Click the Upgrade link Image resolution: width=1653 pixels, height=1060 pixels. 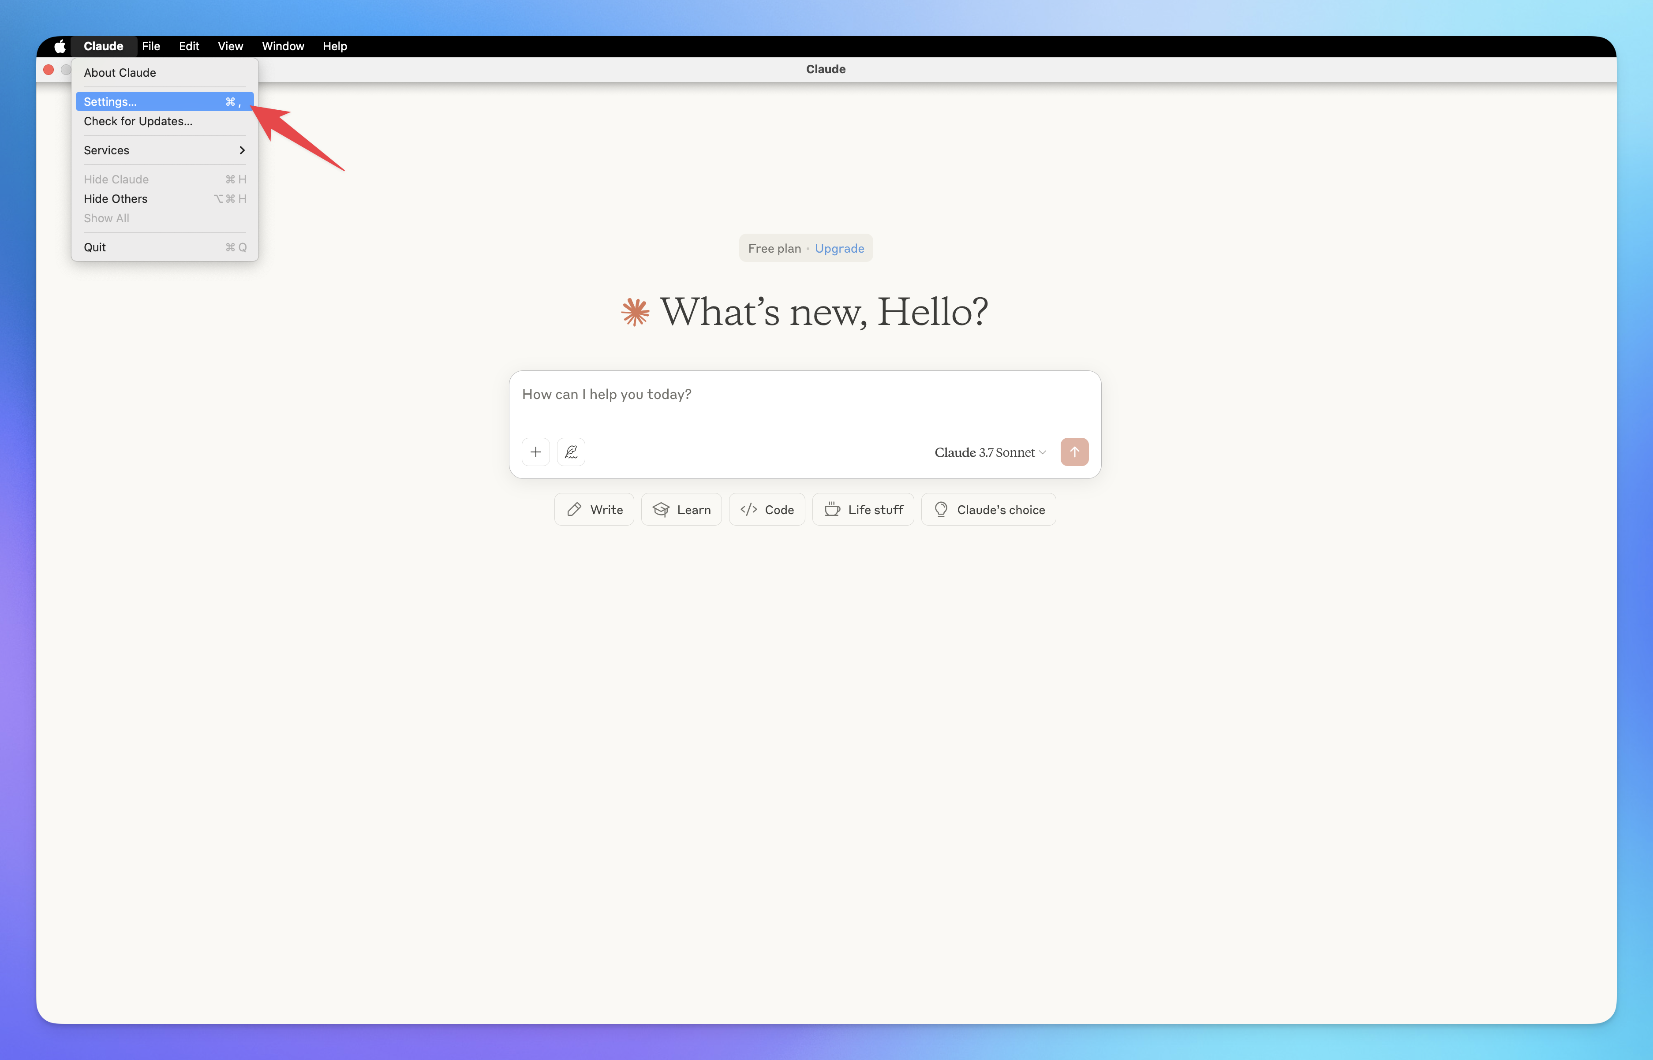point(839,249)
